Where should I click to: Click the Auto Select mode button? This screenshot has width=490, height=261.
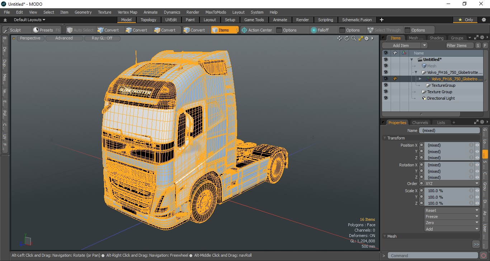coord(80,30)
